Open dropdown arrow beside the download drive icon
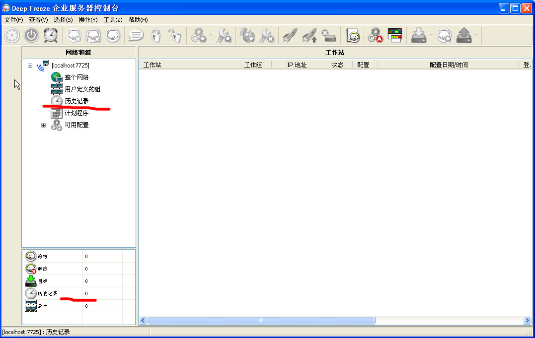 coord(430,35)
